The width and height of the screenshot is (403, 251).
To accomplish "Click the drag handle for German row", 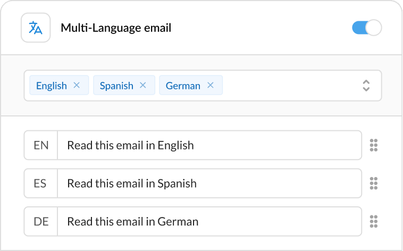I will pyautogui.click(x=373, y=222).
